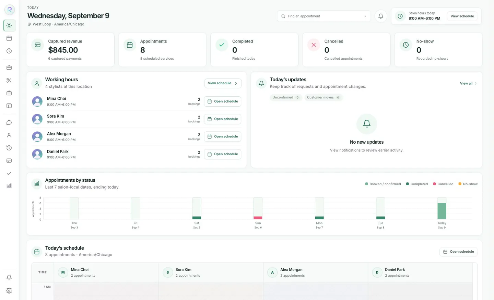Open the settings gear icon
Image resolution: width=494 pixels, height=300 pixels.
(x=9, y=290)
